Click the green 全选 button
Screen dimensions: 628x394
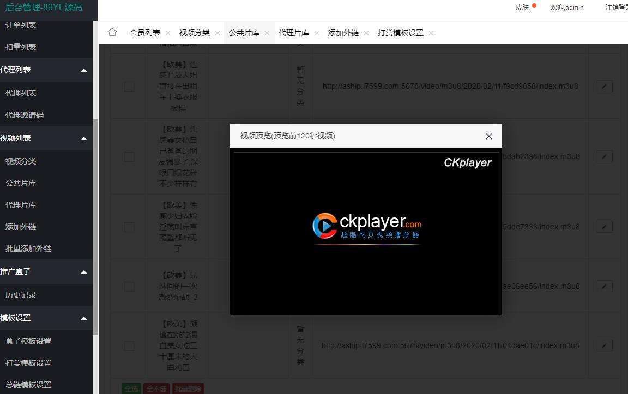click(x=131, y=389)
